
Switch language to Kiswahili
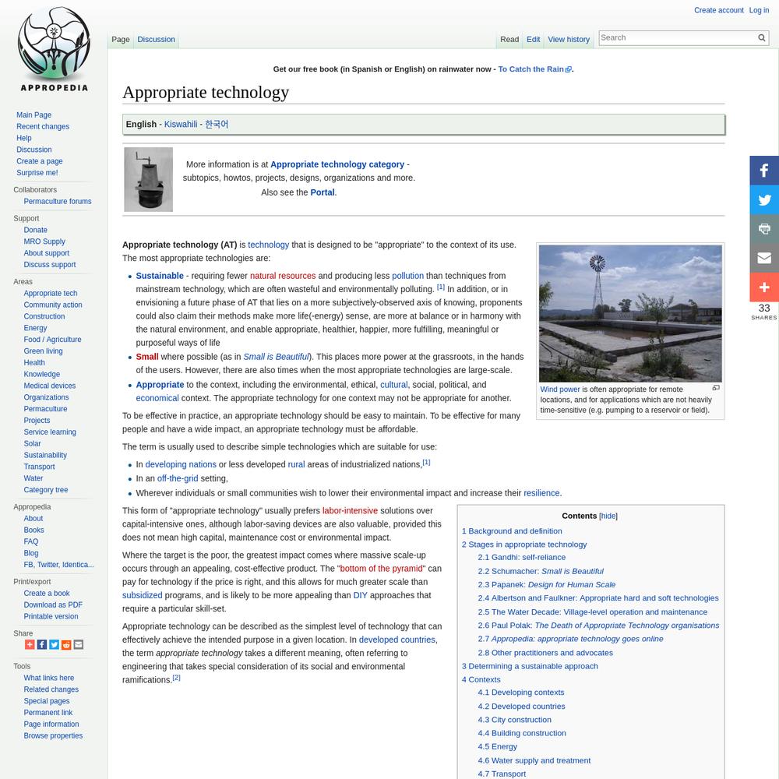click(x=181, y=124)
